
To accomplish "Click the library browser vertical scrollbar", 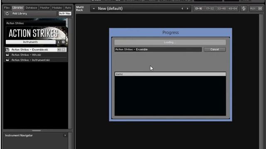I will click(70, 74).
